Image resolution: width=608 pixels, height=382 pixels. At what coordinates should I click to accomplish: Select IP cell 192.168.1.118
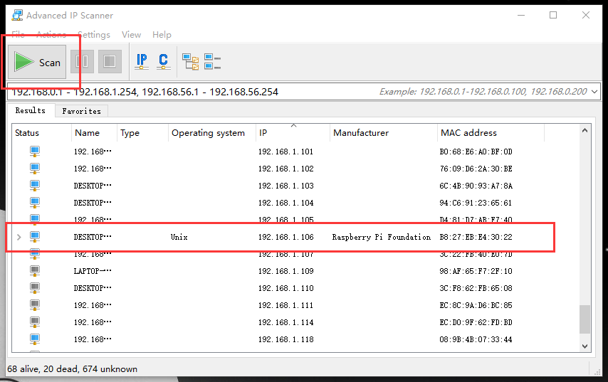pos(285,339)
